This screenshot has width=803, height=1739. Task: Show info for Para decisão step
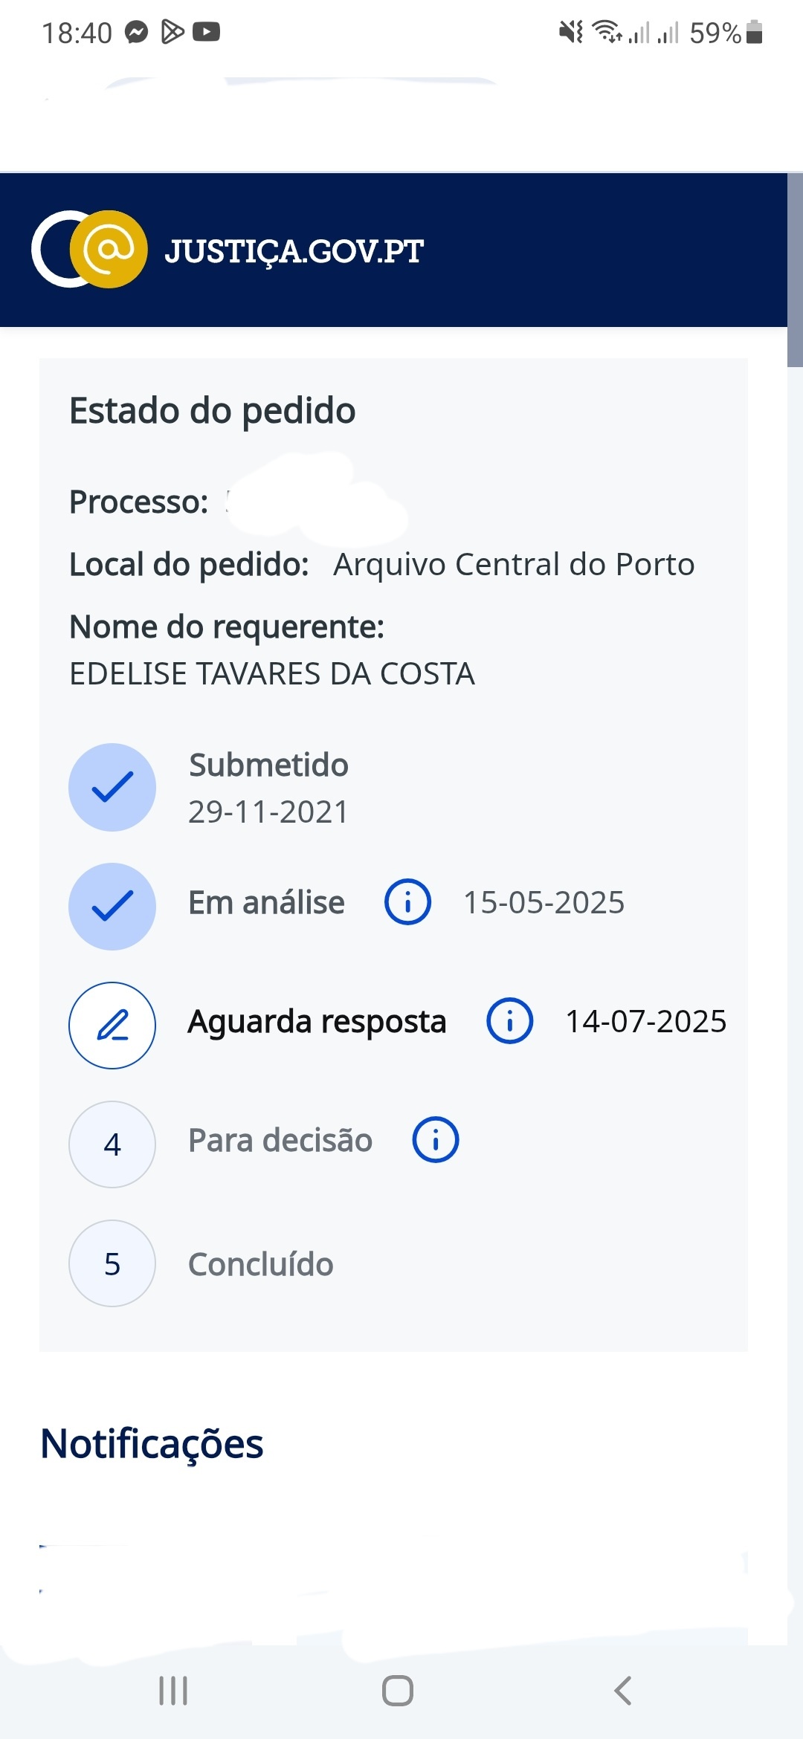coord(436,1140)
